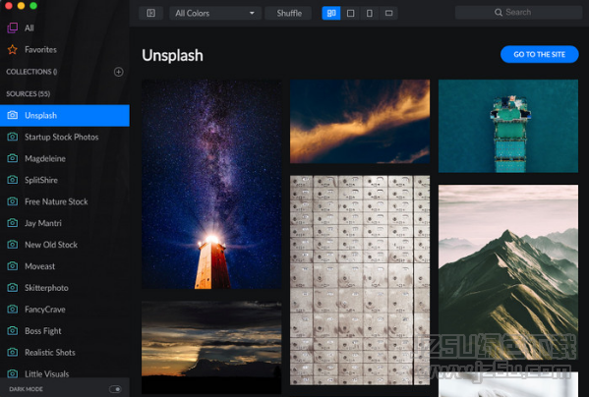
Task: Click the camera icon beside FancyCrave
Action: pyautogui.click(x=13, y=310)
